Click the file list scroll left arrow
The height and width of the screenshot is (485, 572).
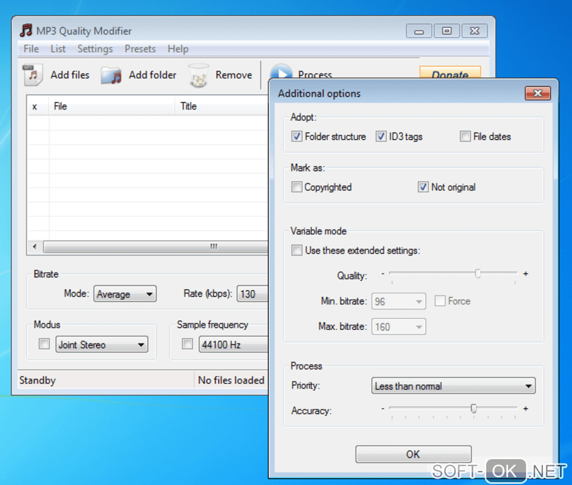click(x=35, y=246)
